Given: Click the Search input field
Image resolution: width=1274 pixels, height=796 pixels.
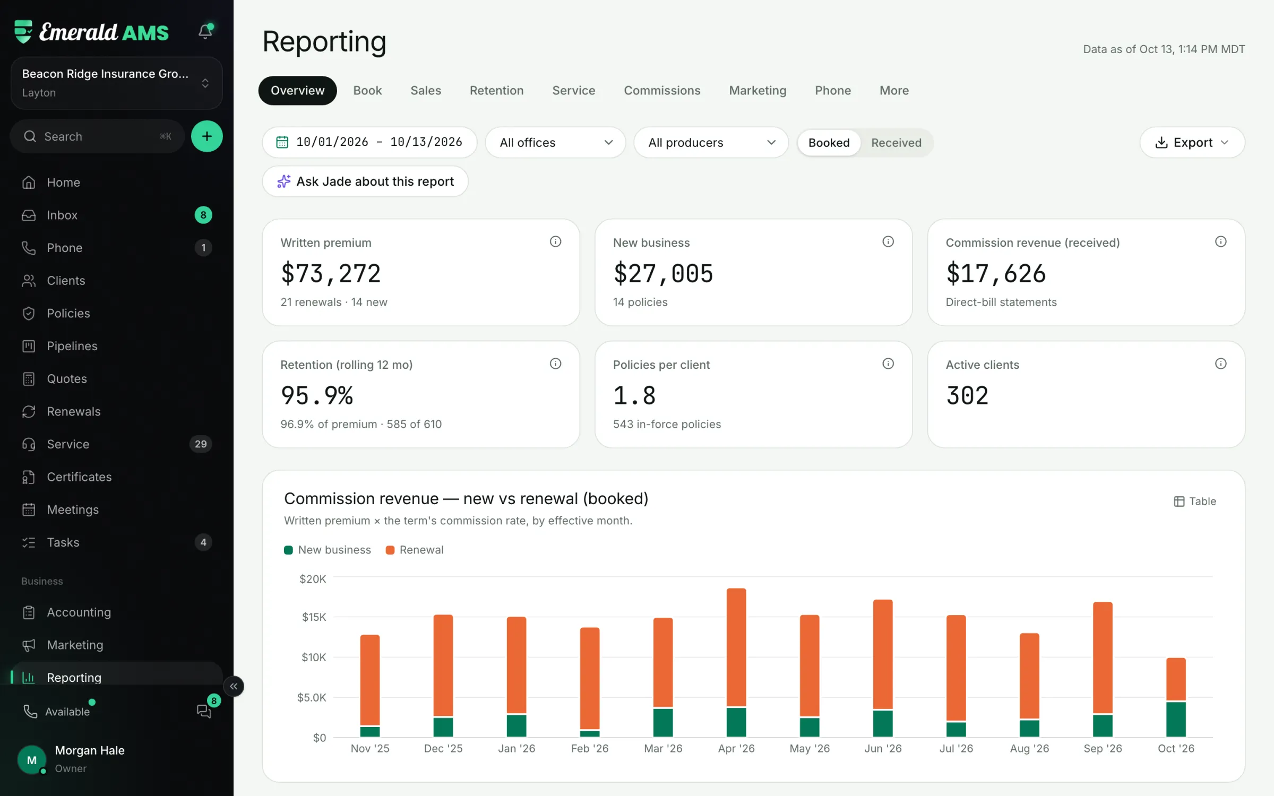Looking at the screenshot, I should point(97,136).
